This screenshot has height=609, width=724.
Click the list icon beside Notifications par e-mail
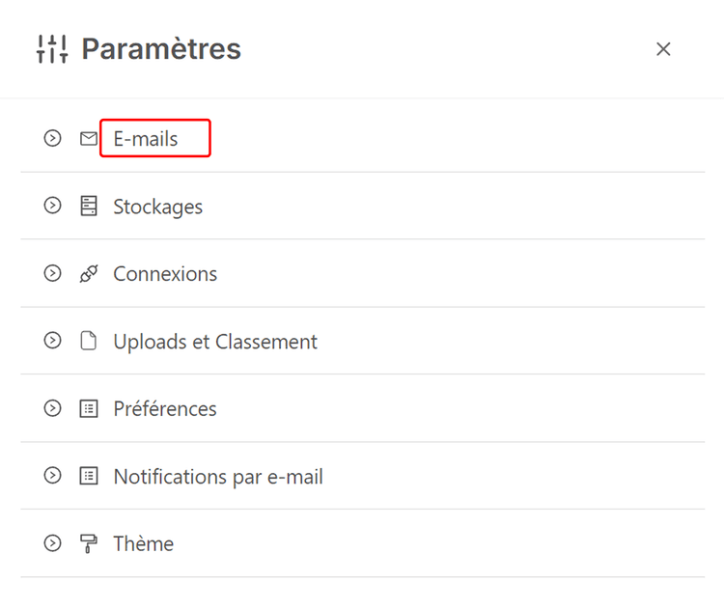[89, 477]
